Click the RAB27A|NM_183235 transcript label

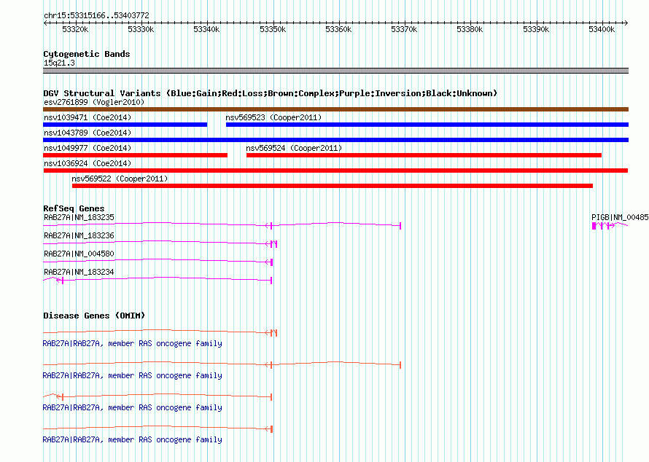(79, 218)
